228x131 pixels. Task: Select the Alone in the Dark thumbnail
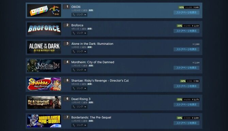44,47
